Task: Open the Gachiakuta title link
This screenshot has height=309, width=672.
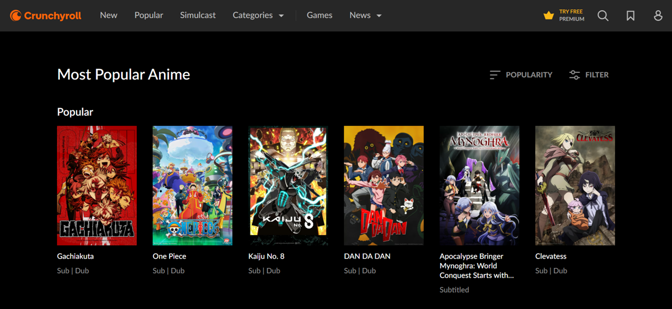Action: coord(76,256)
